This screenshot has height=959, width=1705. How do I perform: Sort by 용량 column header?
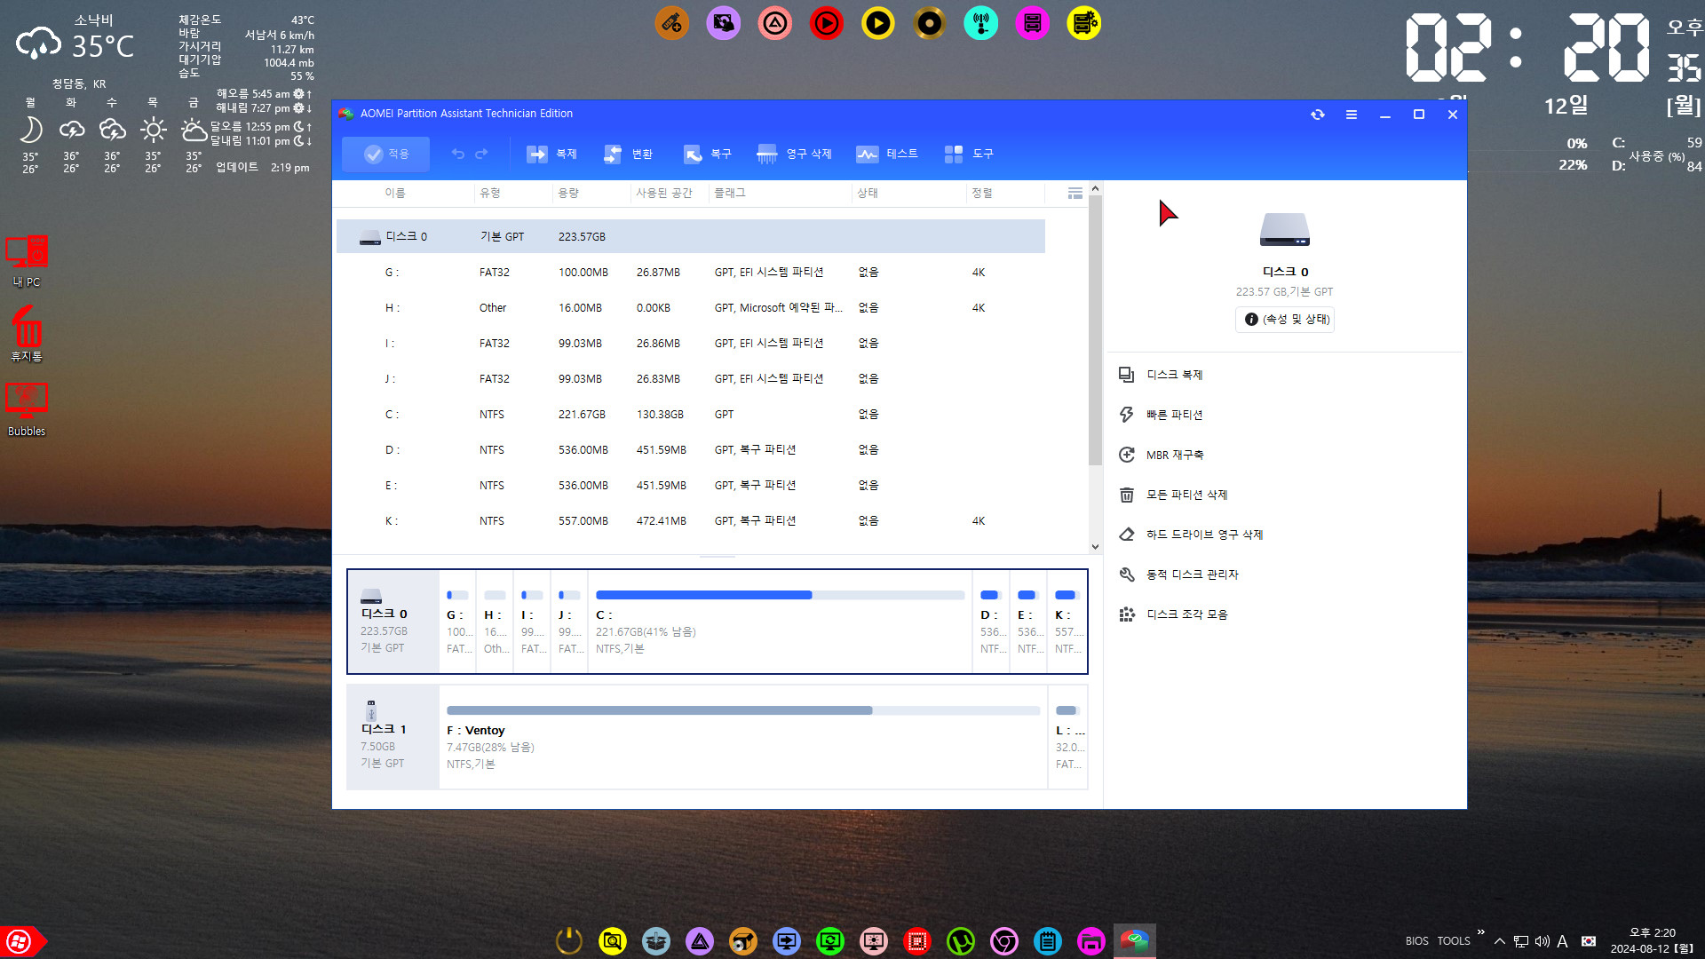click(568, 193)
